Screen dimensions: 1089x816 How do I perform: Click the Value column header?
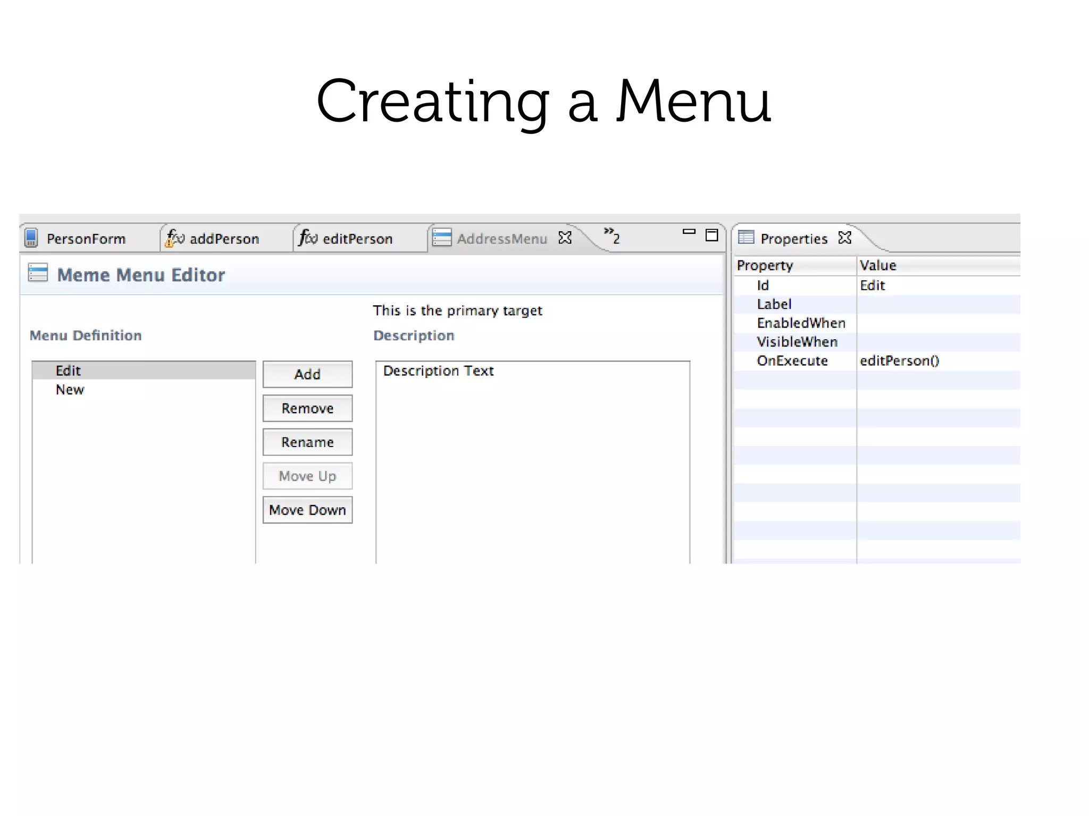point(939,265)
